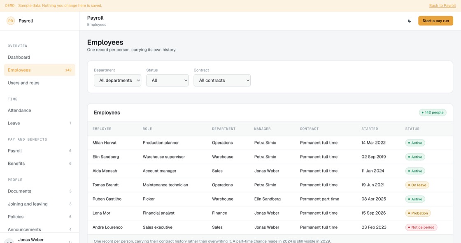Click Permanent part time contract cell
Screen dimensions: 461x243
319,199
